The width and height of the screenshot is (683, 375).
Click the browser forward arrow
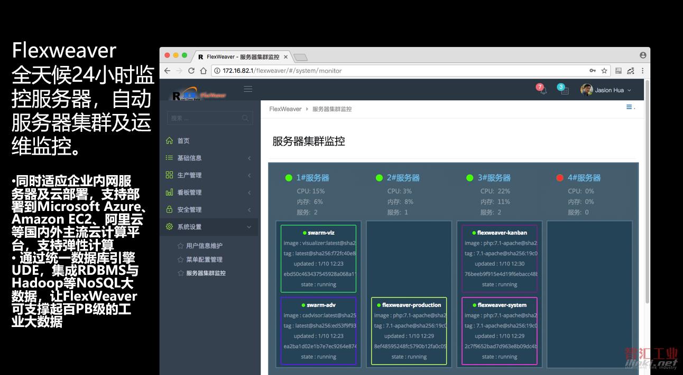coord(179,71)
